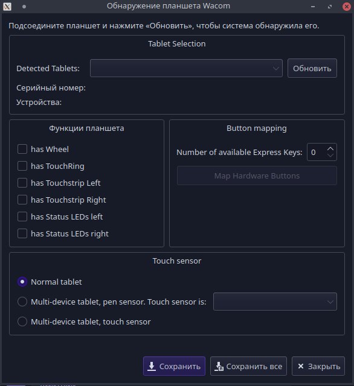This screenshot has width=354, height=386.
Task: Choose Multi-device tablet, touch sensor option
Action: (22, 321)
